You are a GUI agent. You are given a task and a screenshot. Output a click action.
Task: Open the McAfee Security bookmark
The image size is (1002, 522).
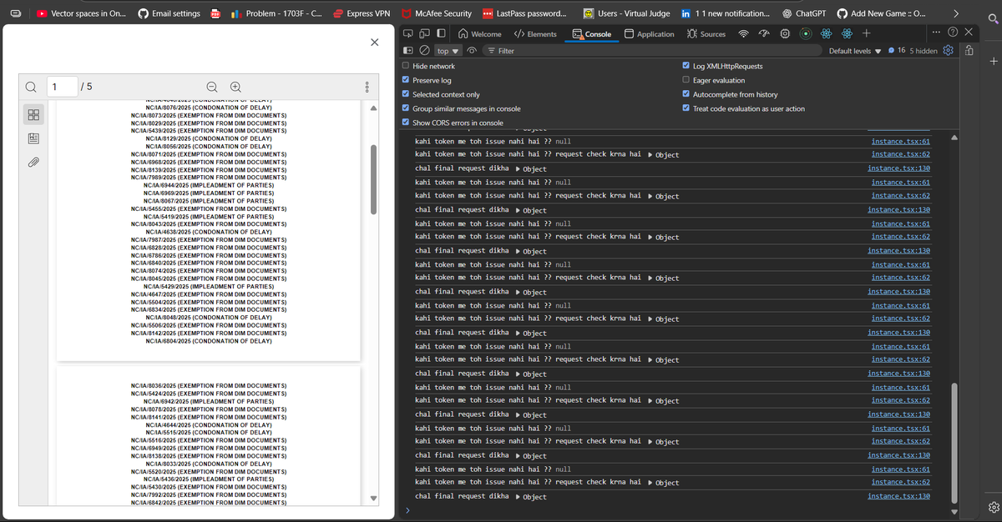[437, 13]
